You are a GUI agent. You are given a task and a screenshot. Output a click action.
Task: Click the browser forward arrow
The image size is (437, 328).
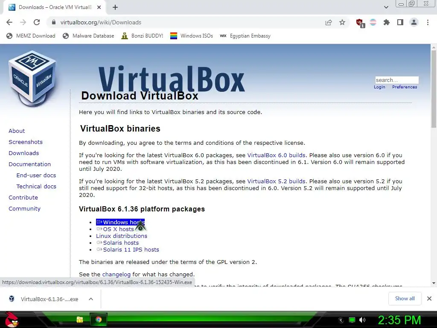tap(23, 22)
